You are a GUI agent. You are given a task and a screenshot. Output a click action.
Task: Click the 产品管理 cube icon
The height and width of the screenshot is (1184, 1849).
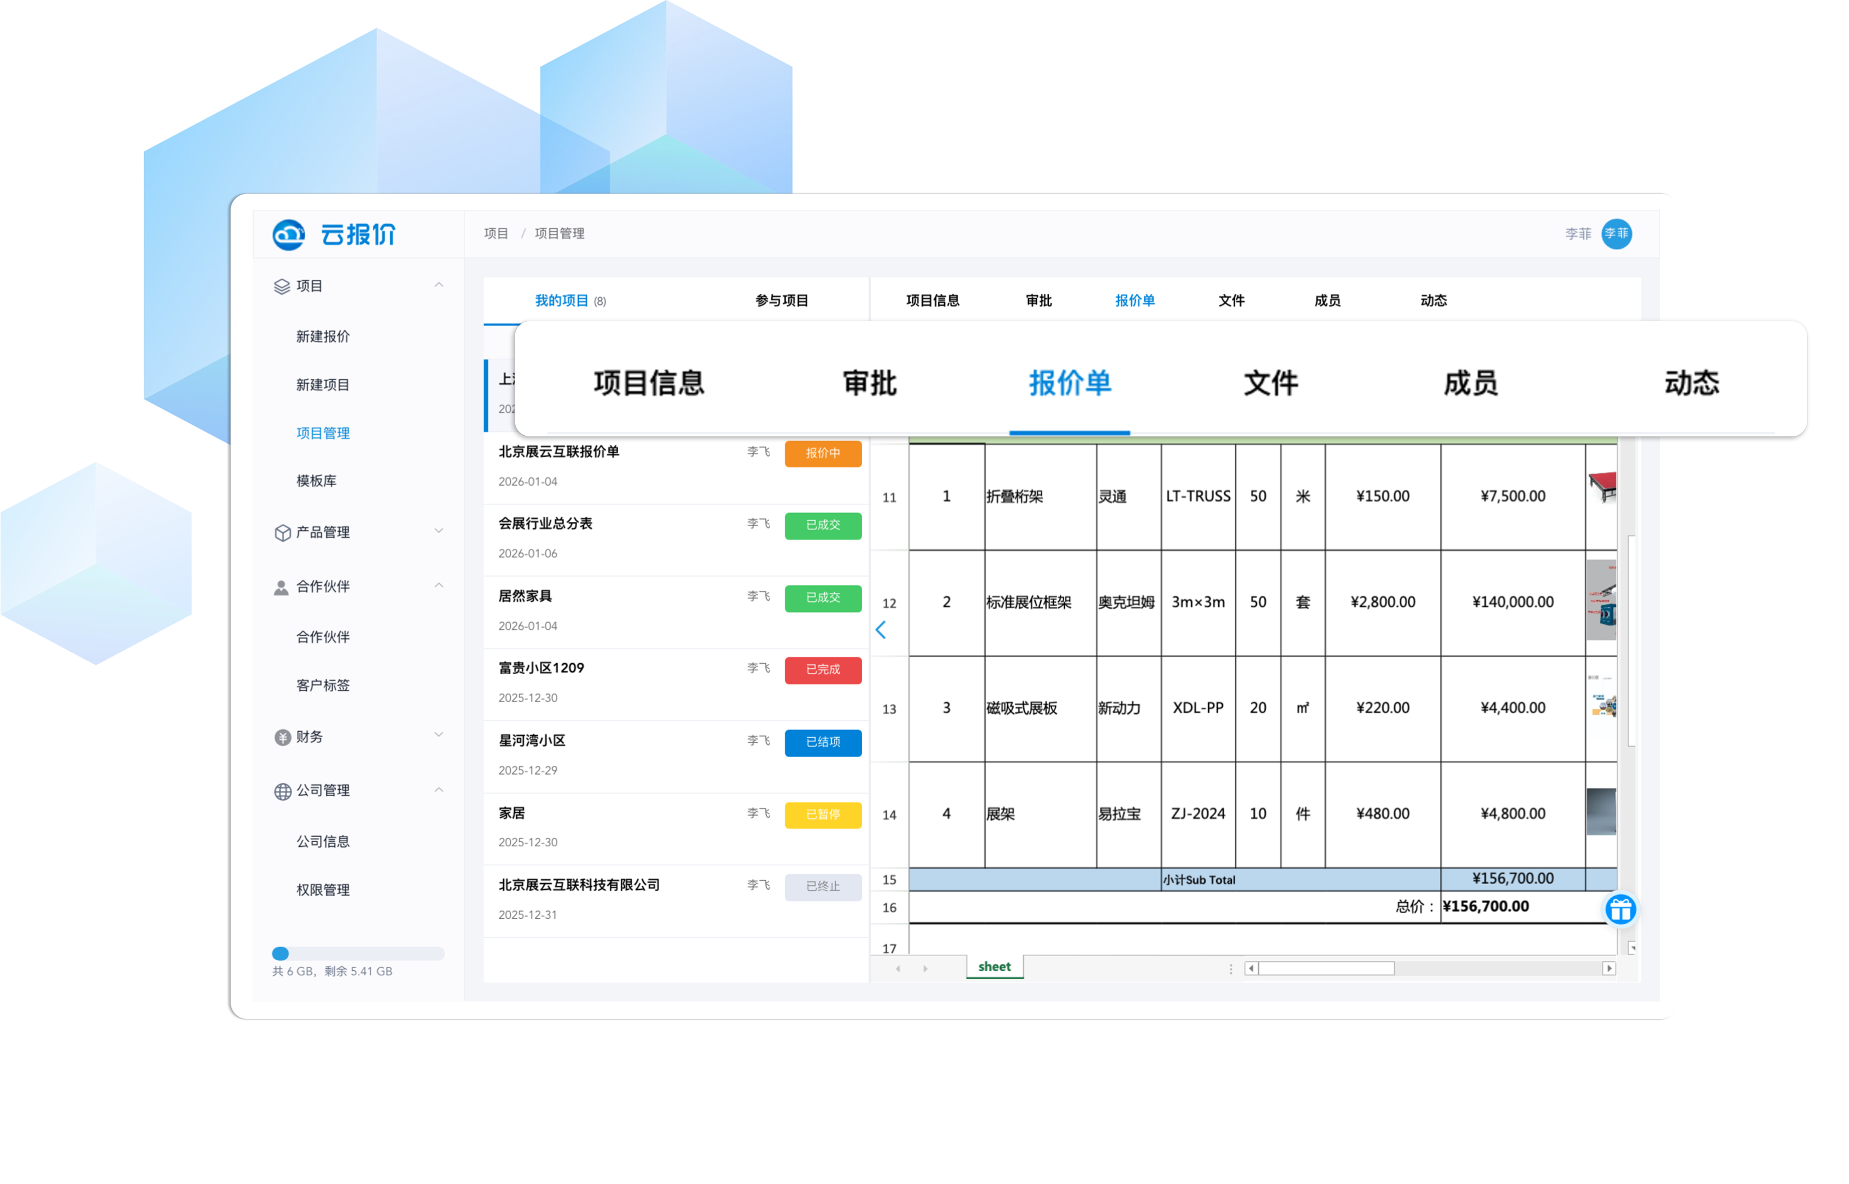click(282, 532)
